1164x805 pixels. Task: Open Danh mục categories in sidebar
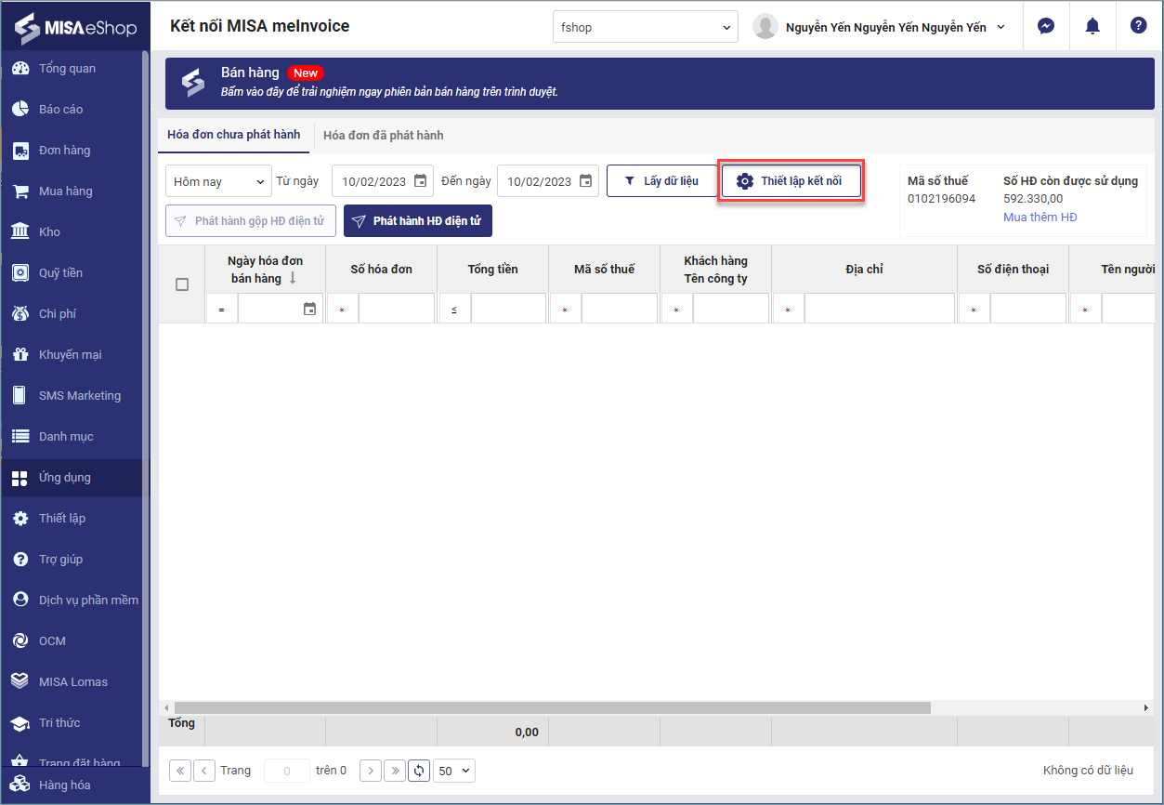click(x=71, y=437)
